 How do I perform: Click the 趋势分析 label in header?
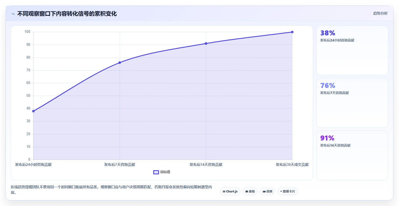click(x=380, y=13)
